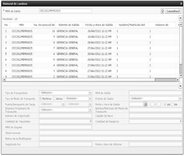Collapse the results panel with top chevron

tap(180, 18)
